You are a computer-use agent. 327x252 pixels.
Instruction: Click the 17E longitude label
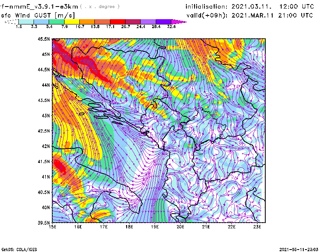coord(104,227)
